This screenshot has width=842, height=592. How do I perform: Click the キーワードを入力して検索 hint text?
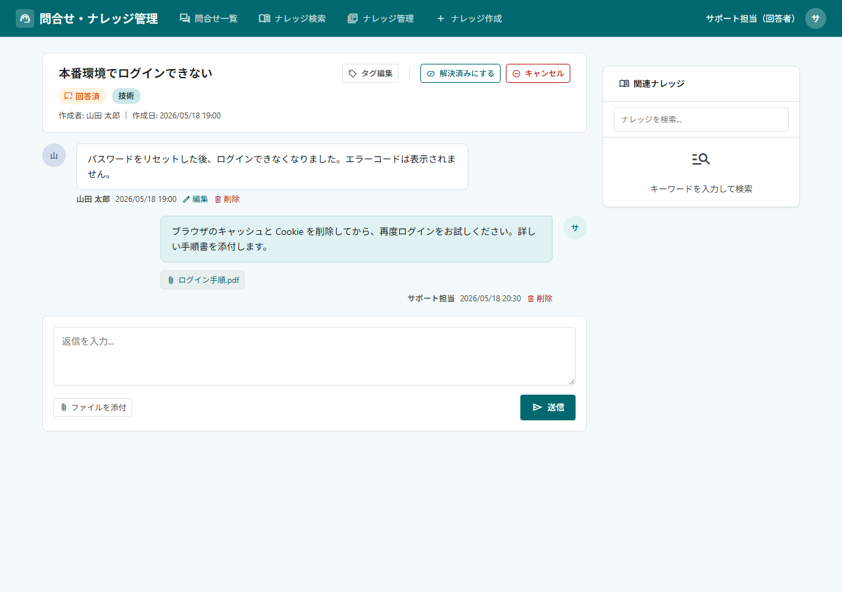click(x=701, y=189)
